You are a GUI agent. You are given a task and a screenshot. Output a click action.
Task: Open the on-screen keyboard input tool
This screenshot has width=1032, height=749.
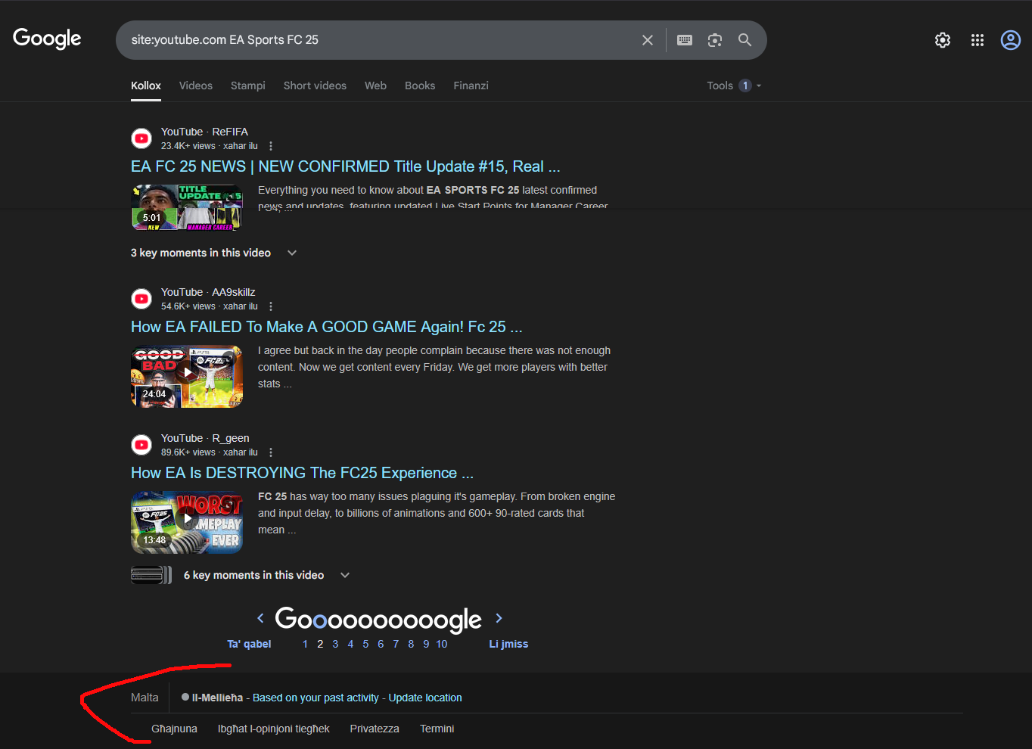(x=685, y=40)
